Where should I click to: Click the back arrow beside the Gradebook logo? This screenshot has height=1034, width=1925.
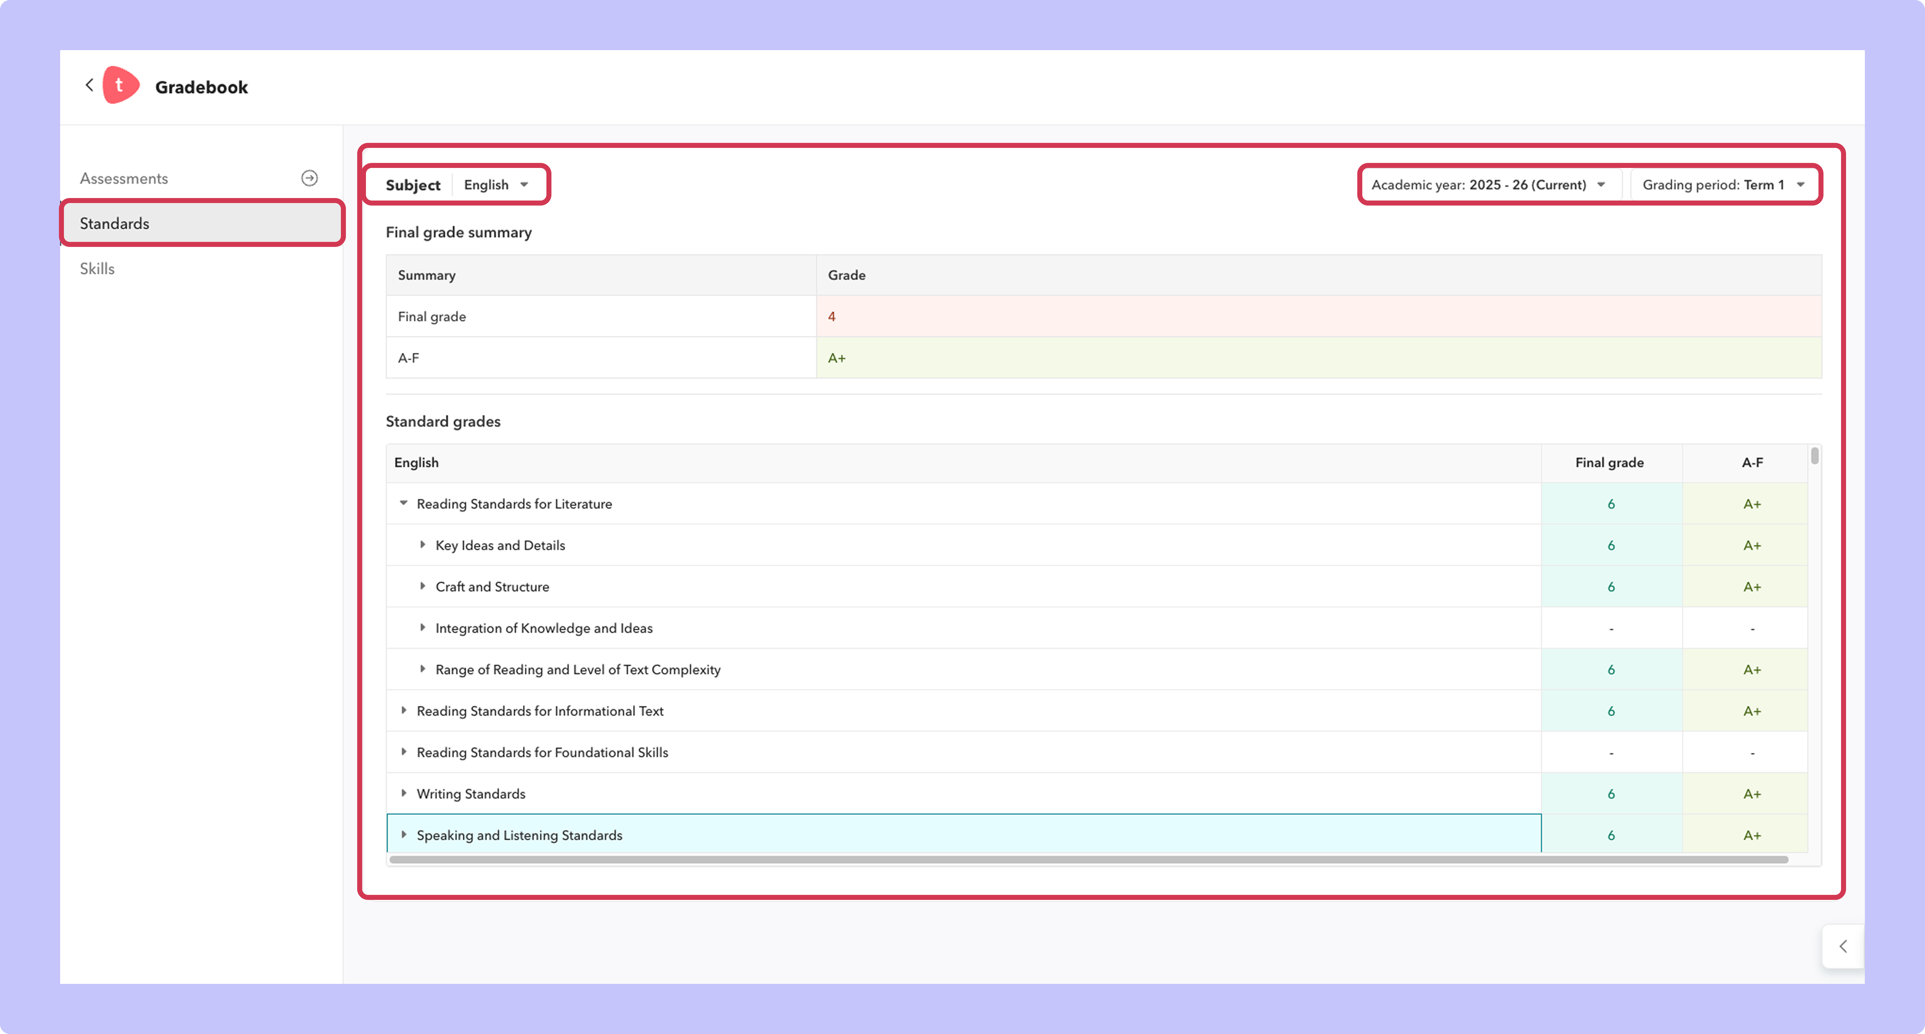coord(90,85)
